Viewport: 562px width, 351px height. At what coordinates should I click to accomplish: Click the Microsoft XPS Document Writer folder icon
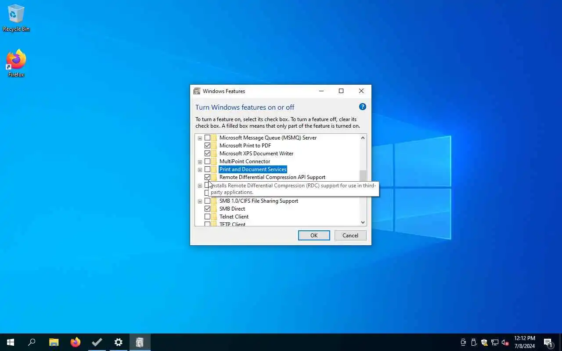pyautogui.click(x=214, y=154)
